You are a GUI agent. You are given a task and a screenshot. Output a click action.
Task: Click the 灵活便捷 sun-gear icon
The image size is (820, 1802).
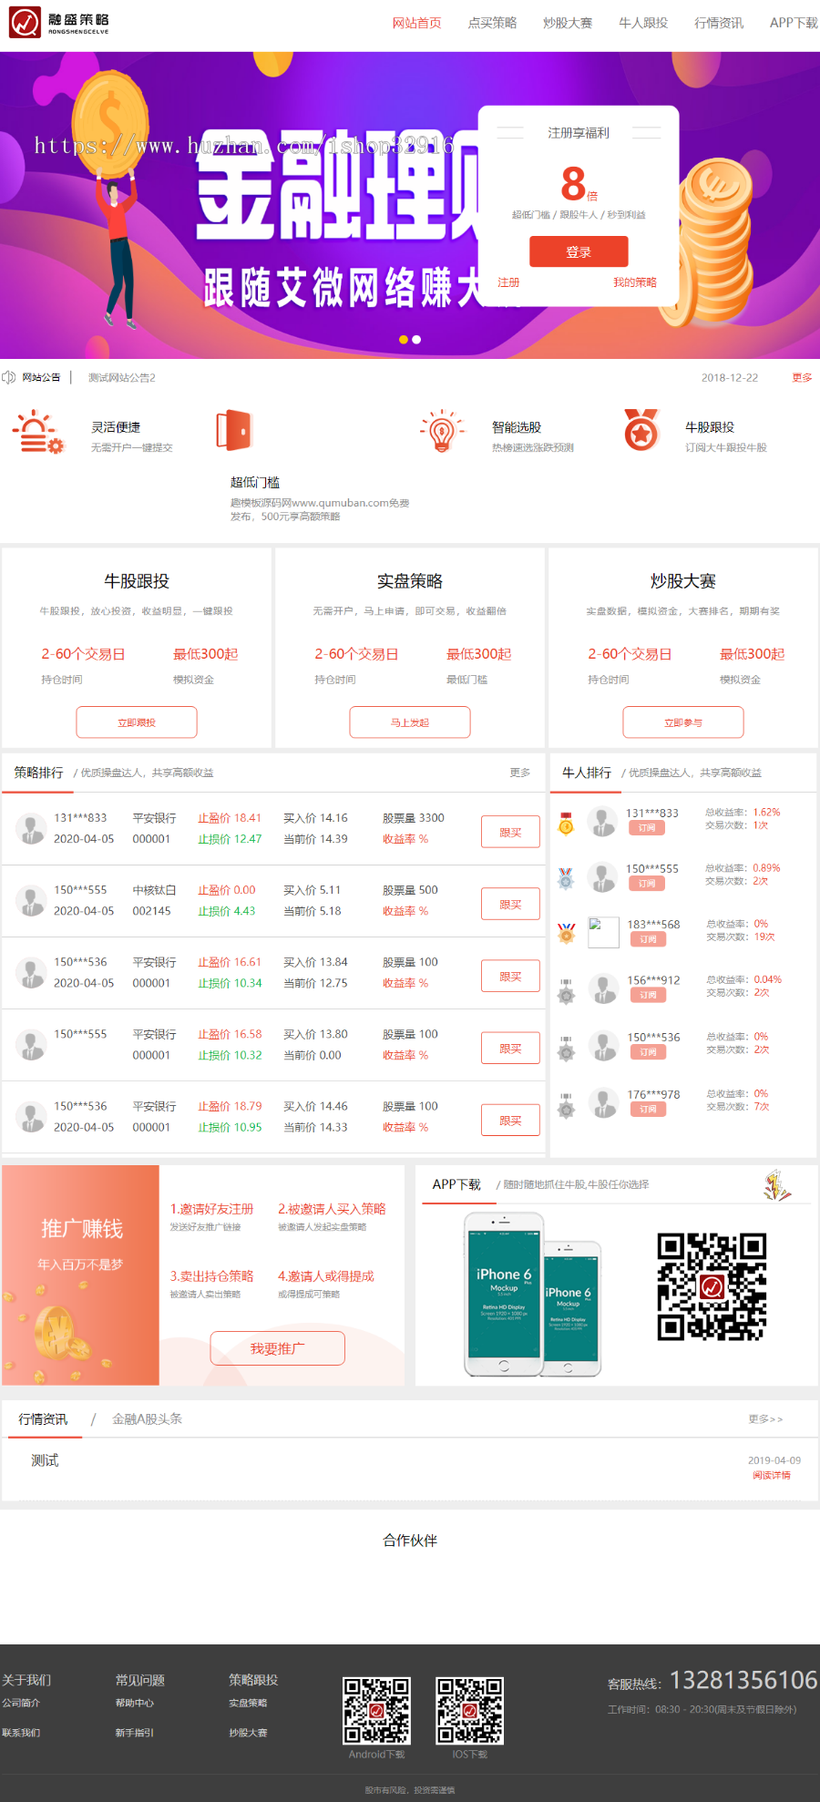[38, 432]
